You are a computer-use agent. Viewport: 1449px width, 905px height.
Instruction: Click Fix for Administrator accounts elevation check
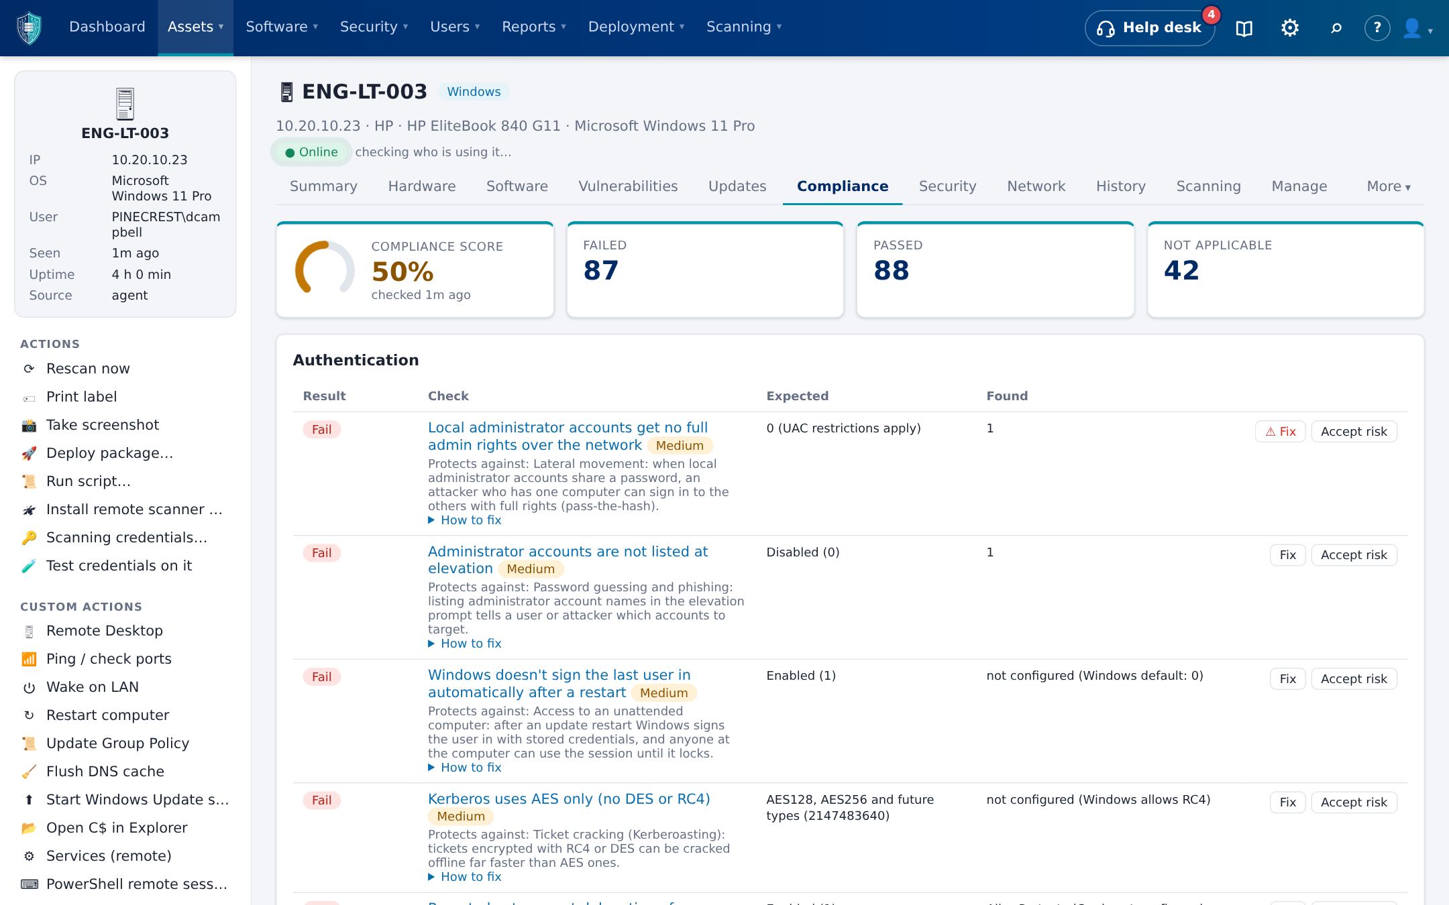1287,555
